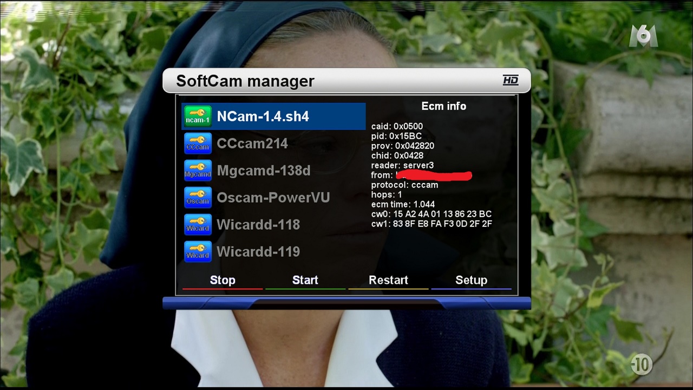Select NCam-1.4.sh4 in the list
Image resolution: width=693 pixels, height=390 pixels.
tap(273, 116)
